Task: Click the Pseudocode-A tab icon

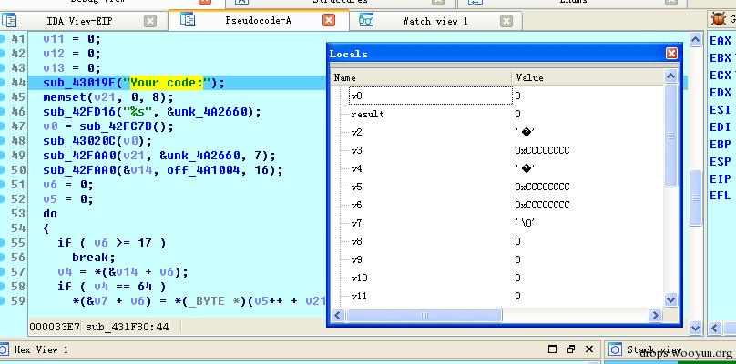Action: (188, 20)
